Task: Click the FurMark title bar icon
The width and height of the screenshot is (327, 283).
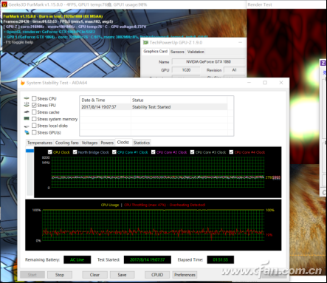Action: [x=4, y=4]
